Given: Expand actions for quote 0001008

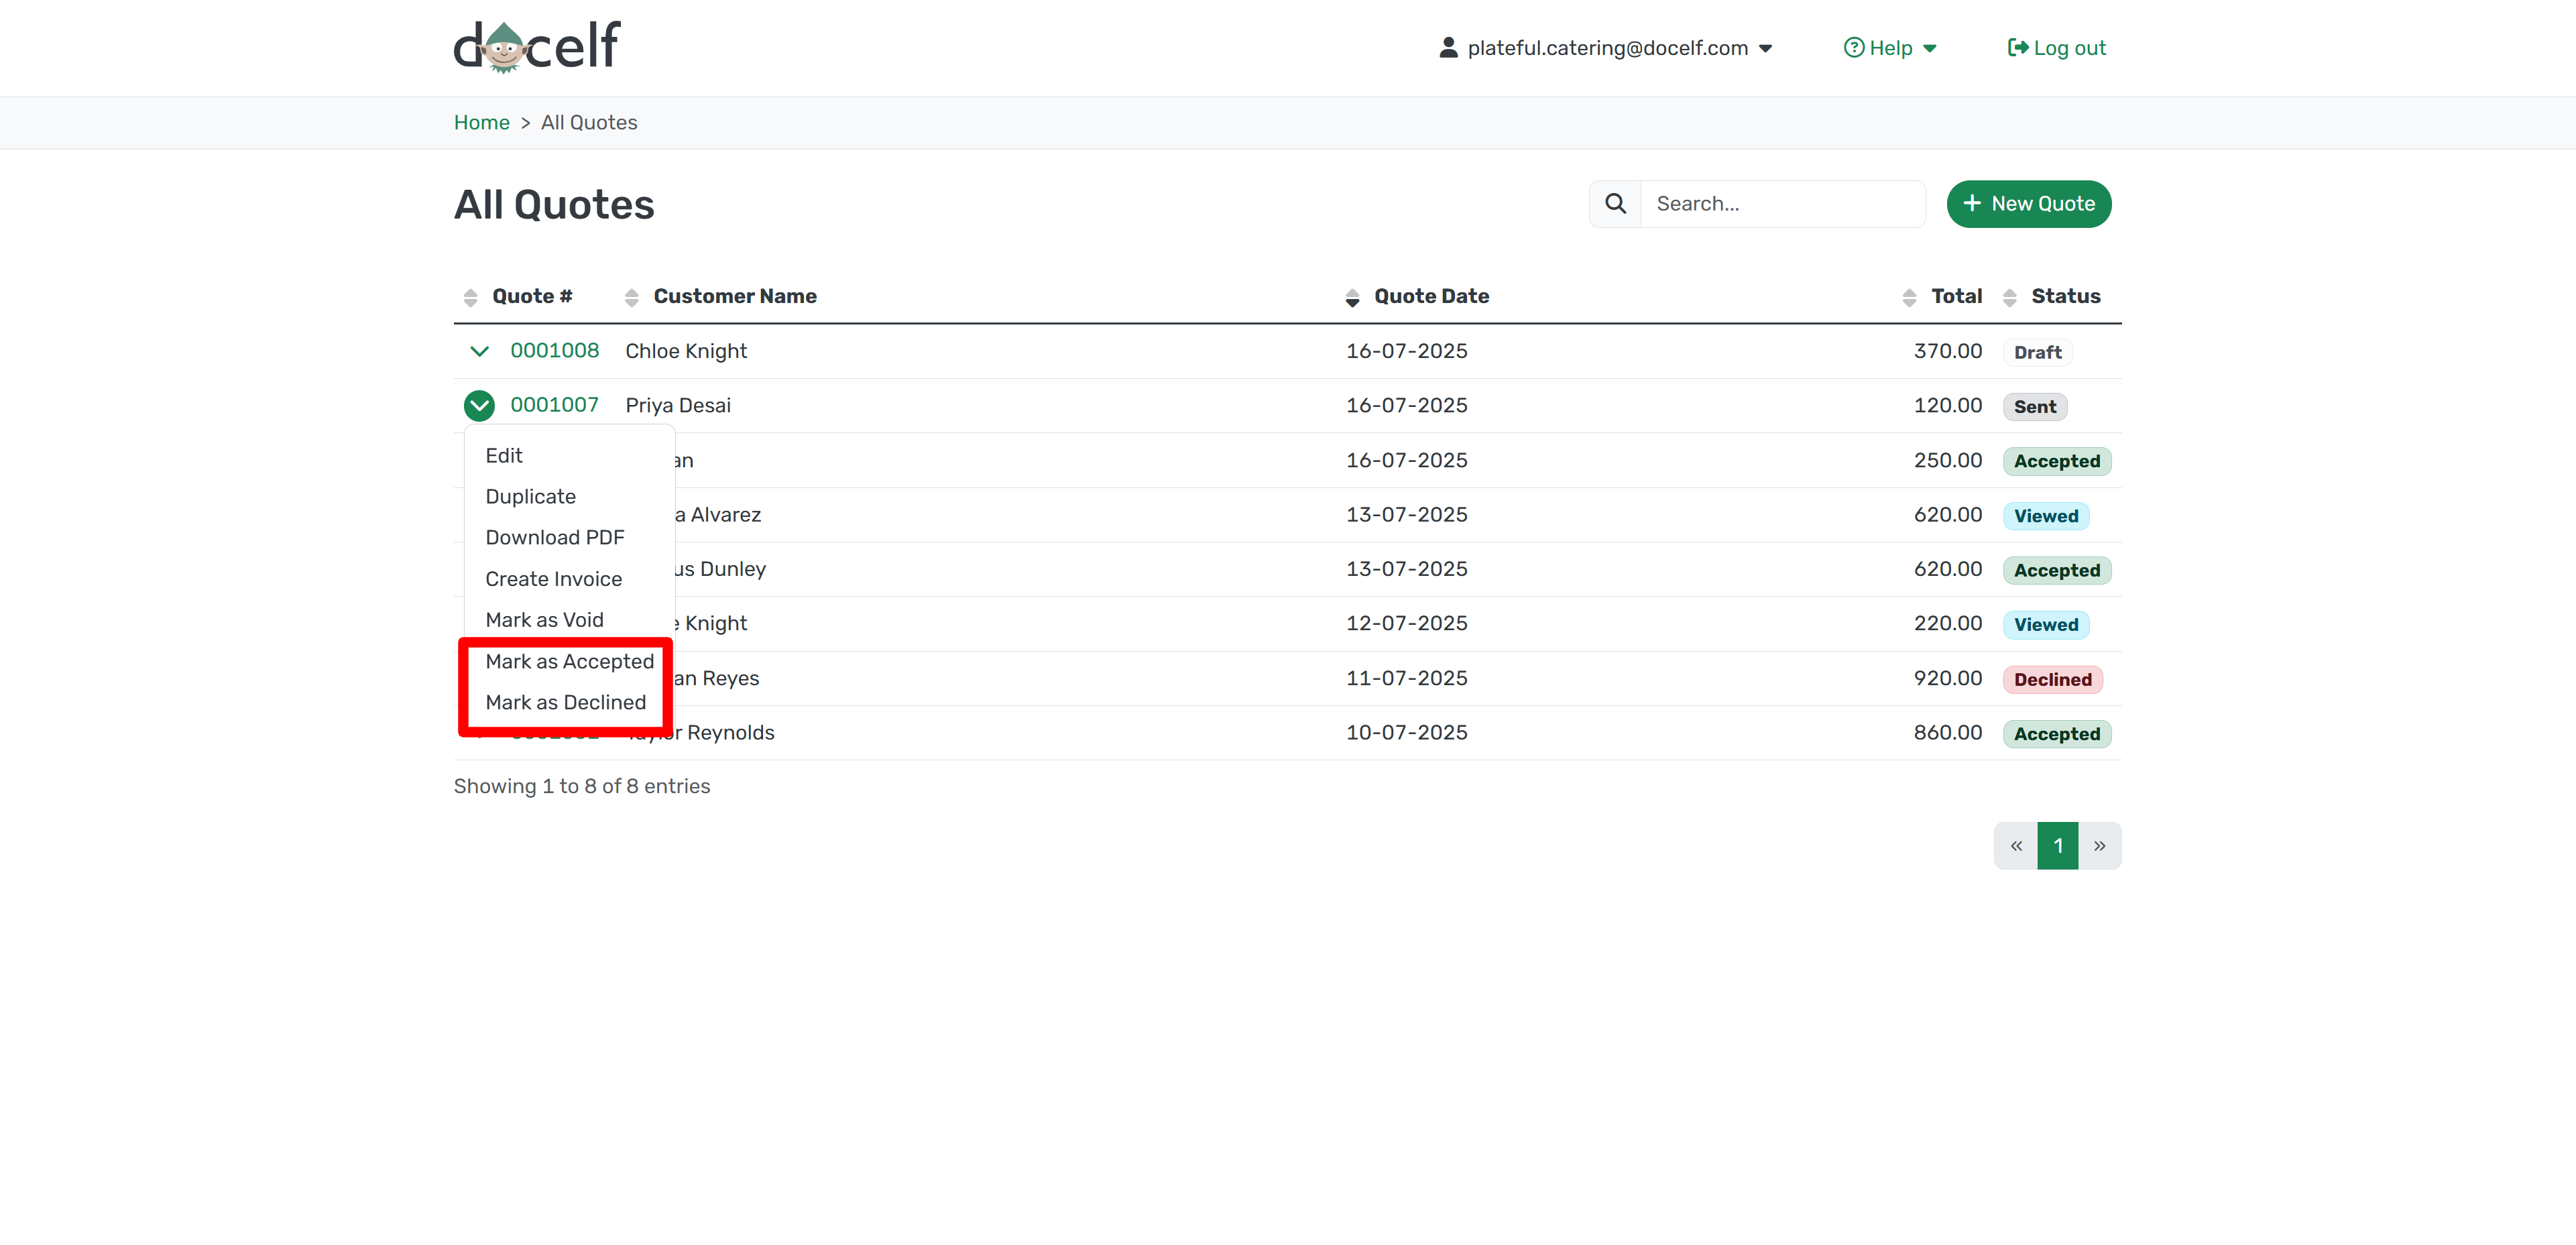Looking at the screenshot, I should click(479, 351).
